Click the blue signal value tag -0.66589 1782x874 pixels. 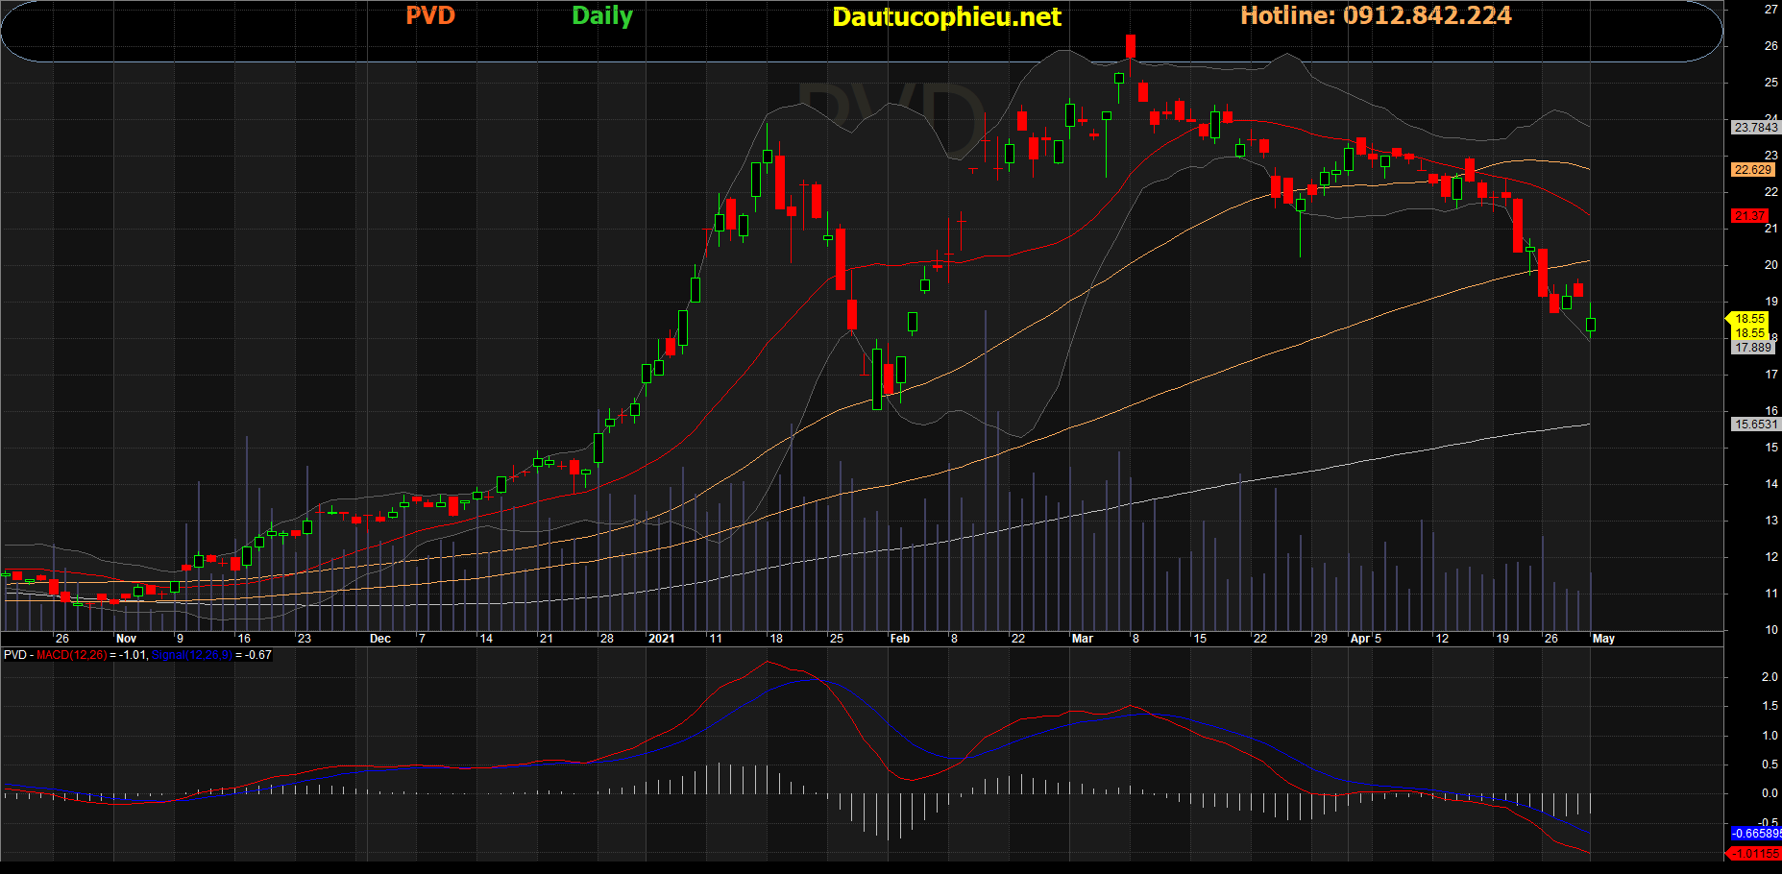pos(1754,834)
